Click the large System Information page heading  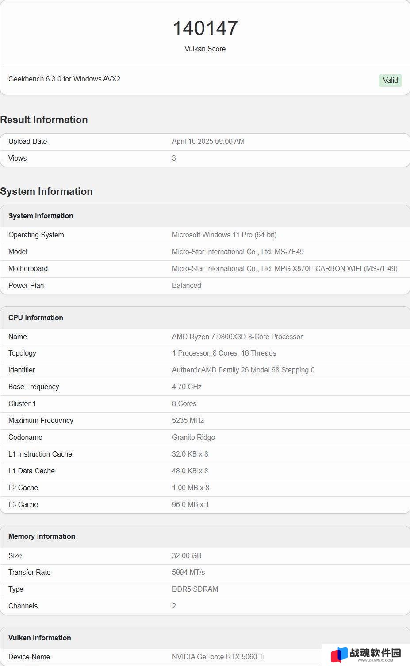pos(46,191)
